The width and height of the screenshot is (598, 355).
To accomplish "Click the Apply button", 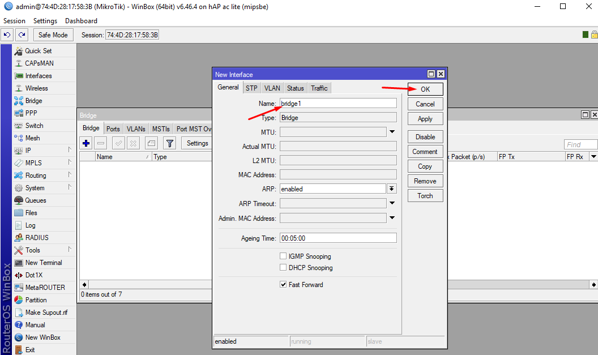I will (x=425, y=119).
